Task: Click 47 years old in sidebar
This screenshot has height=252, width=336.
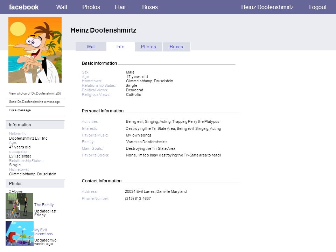Action: click(20, 147)
